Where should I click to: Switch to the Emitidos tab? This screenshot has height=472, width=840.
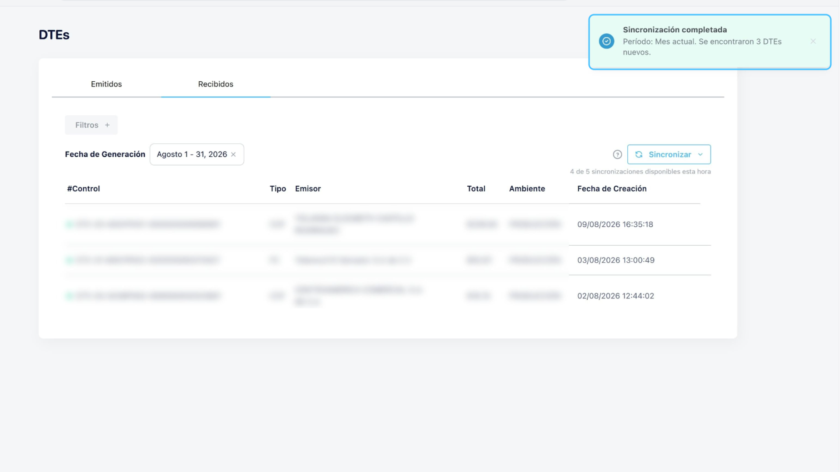(x=106, y=84)
